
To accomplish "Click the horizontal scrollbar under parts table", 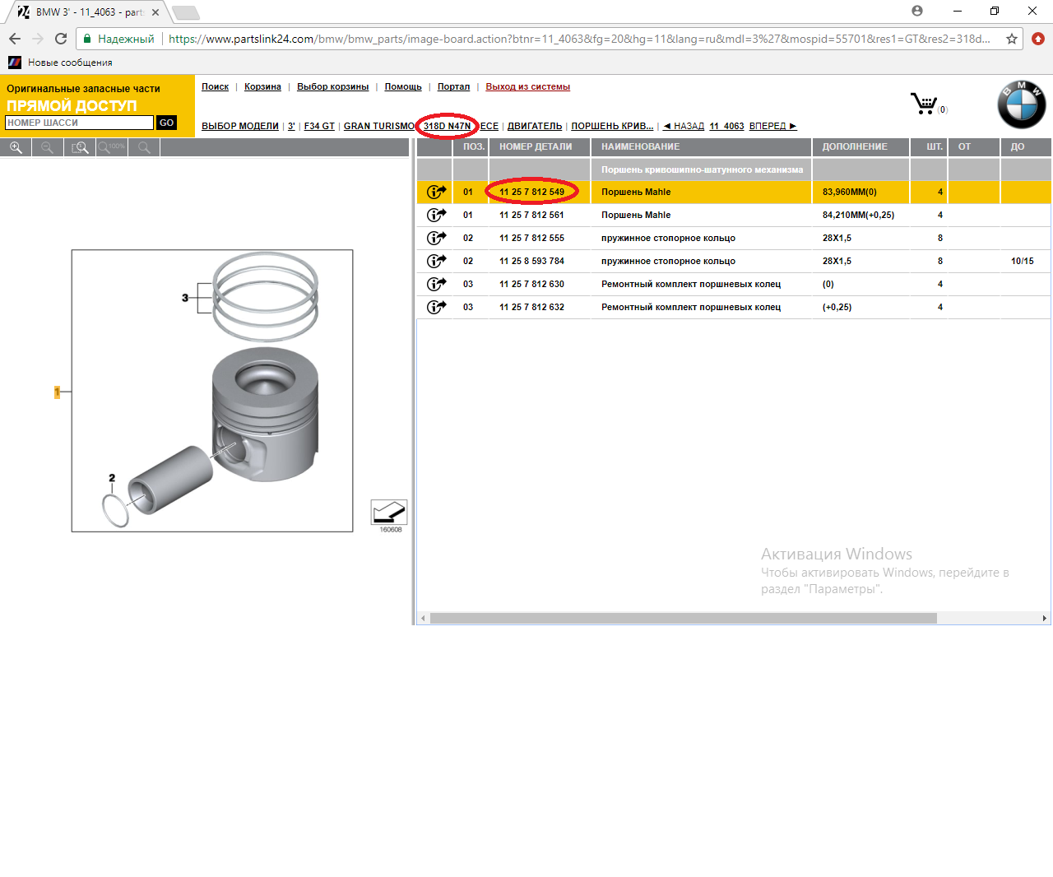I will coord(683,618).
